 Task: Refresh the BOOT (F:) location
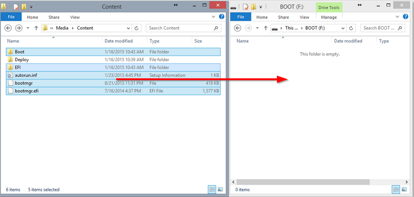pyautogui.click(x=351, y=28)
